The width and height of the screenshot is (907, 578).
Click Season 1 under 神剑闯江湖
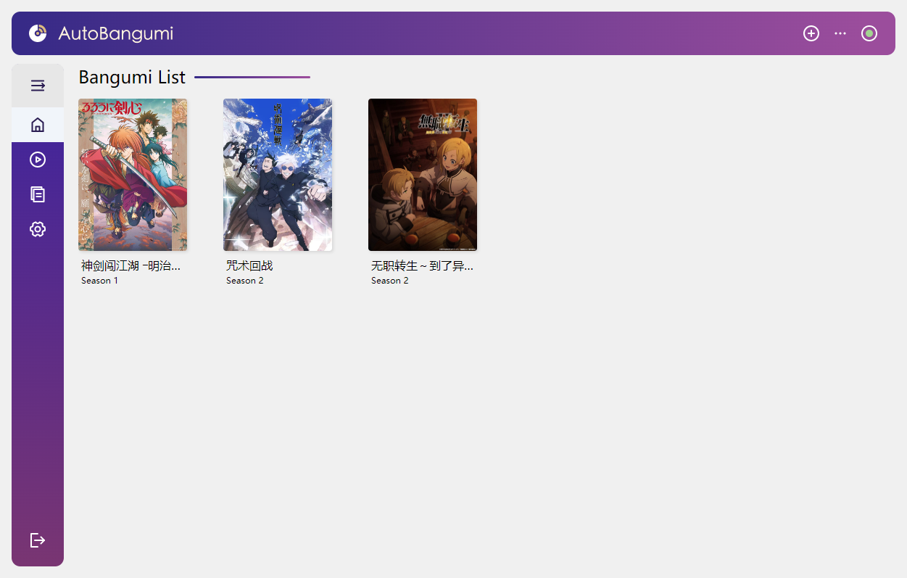click(x=99, y=281)
